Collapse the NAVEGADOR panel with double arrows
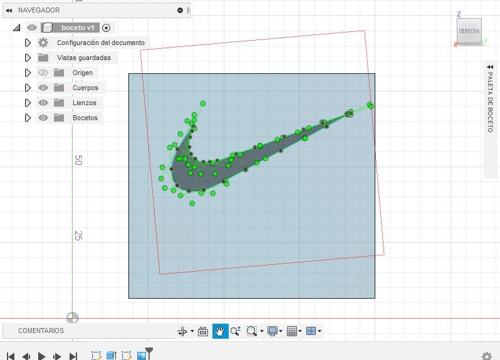 click(x=9, y=11)
